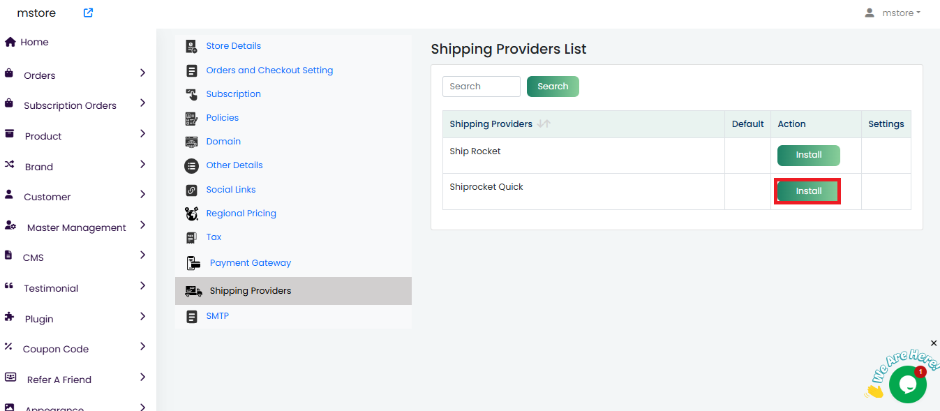
Task: Open the mstore user account dropdown
Action: coord(893,13)
